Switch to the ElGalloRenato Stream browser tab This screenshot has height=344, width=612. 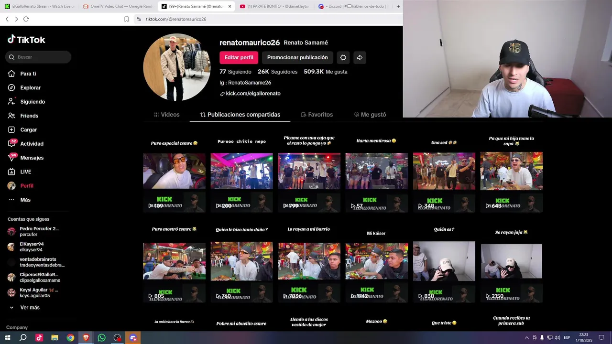coord(39,6)
